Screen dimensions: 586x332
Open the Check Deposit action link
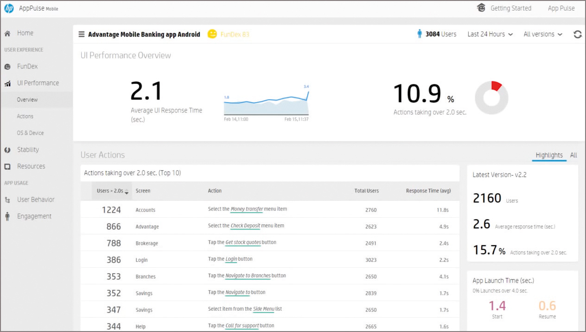245,226
